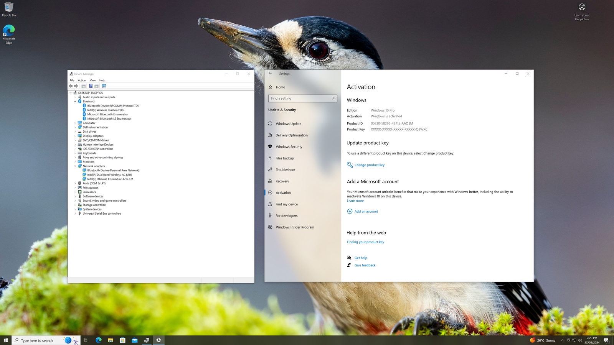Open Home in Settings sidebar
The height and width of the screenshot is (345, 614).
280,87
